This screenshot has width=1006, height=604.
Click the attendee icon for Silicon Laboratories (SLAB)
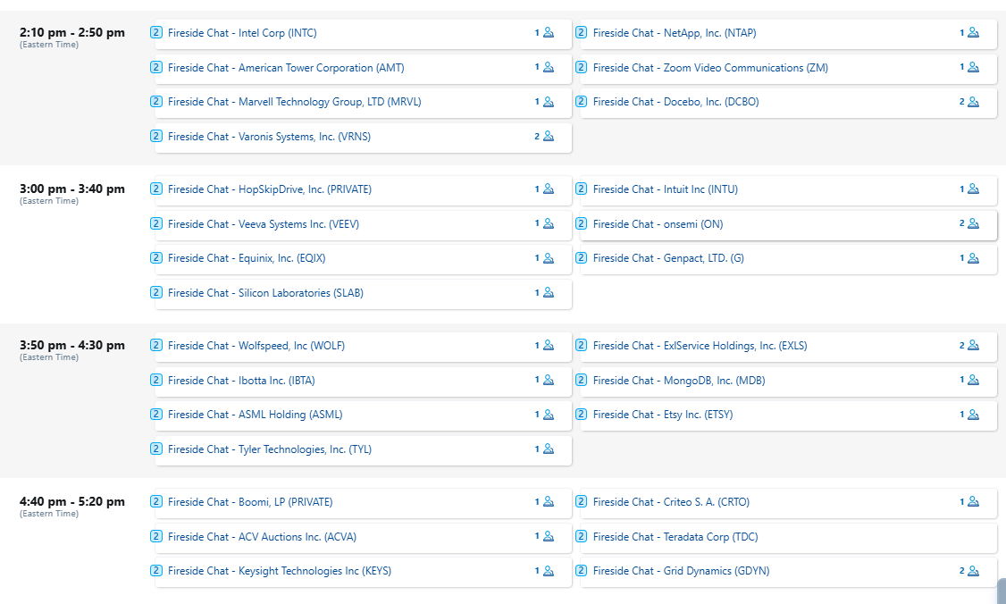pos(549,292)
